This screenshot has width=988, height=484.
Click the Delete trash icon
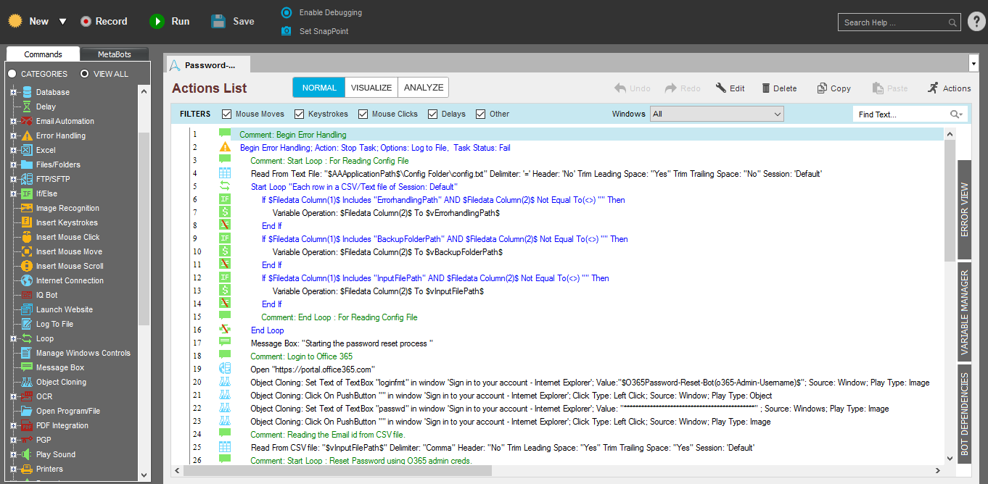click(766, 88)
